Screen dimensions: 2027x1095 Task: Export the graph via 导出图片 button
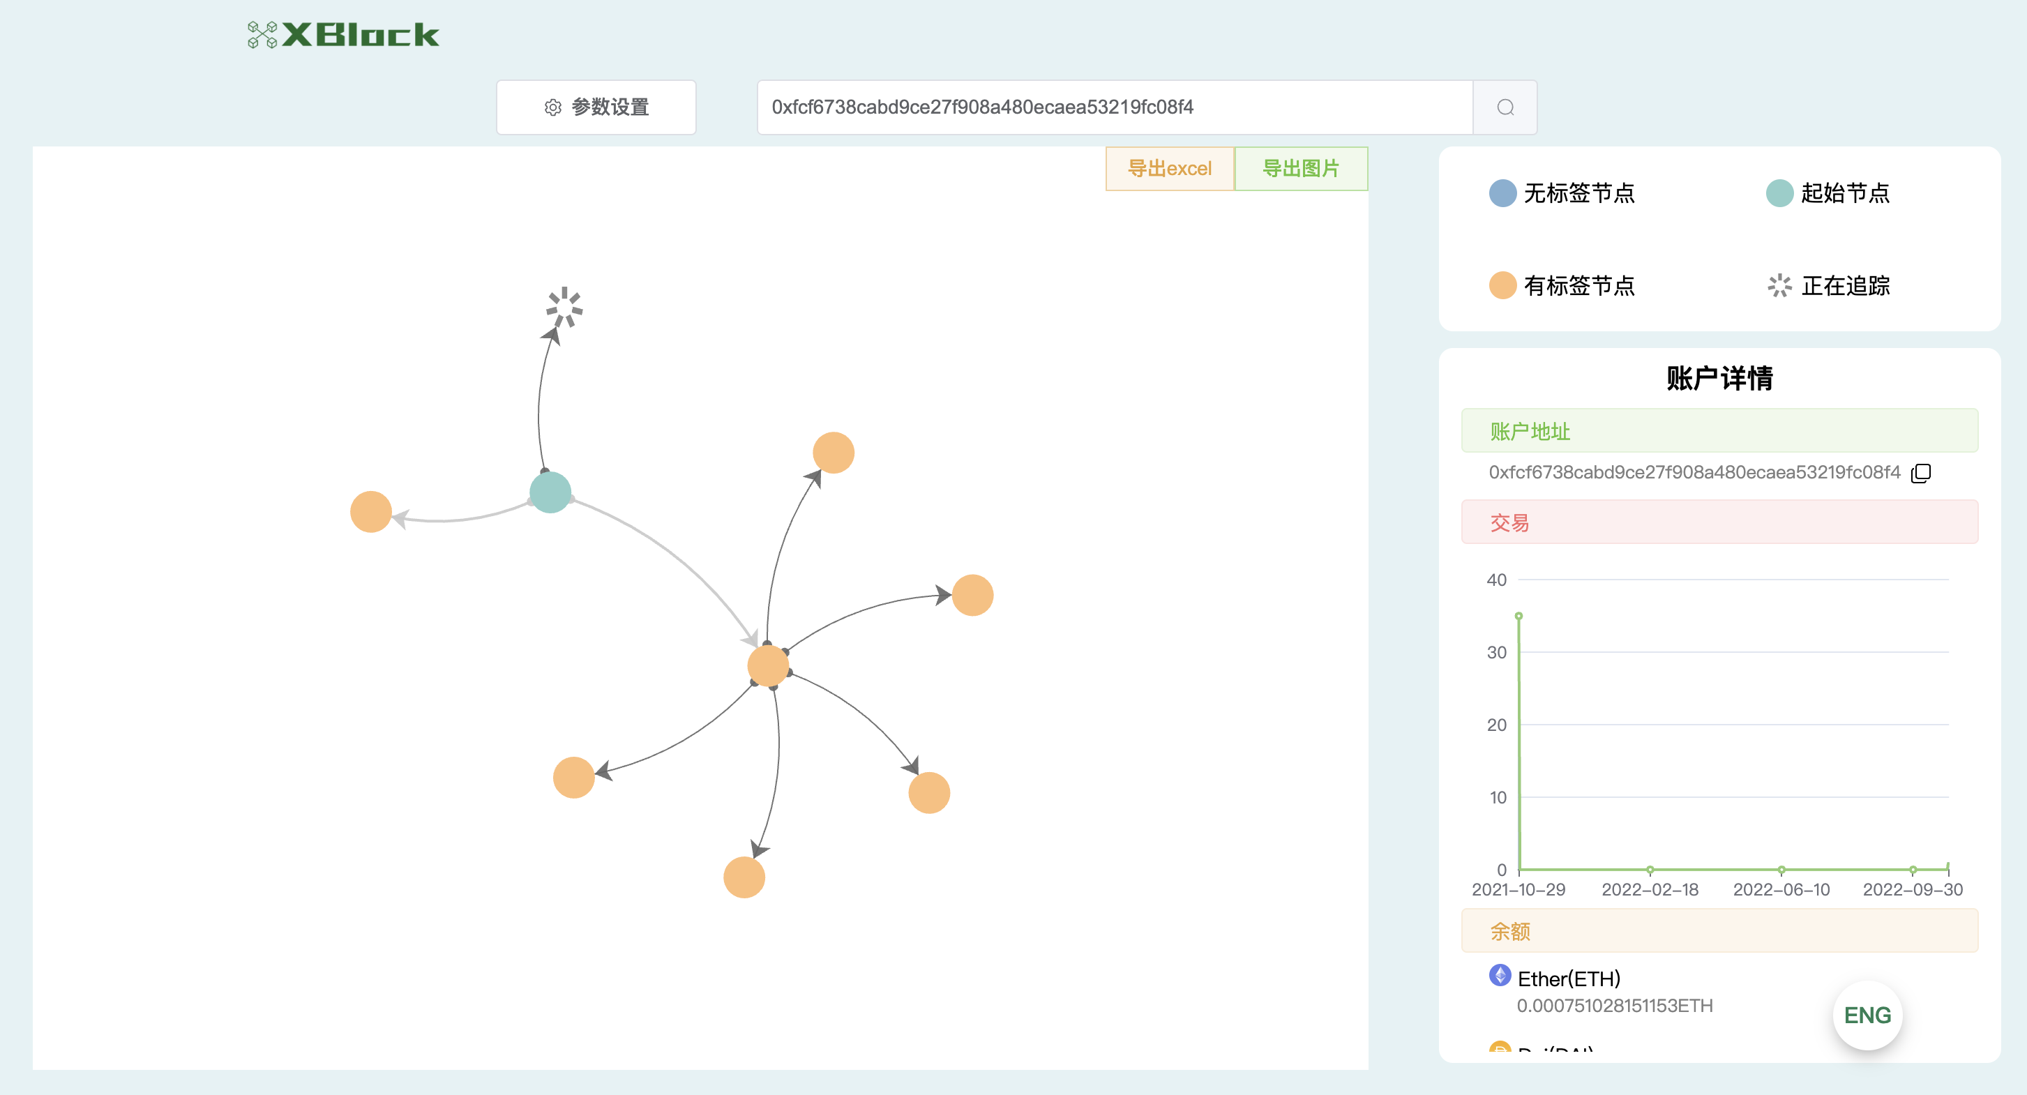coord(1301,168)
